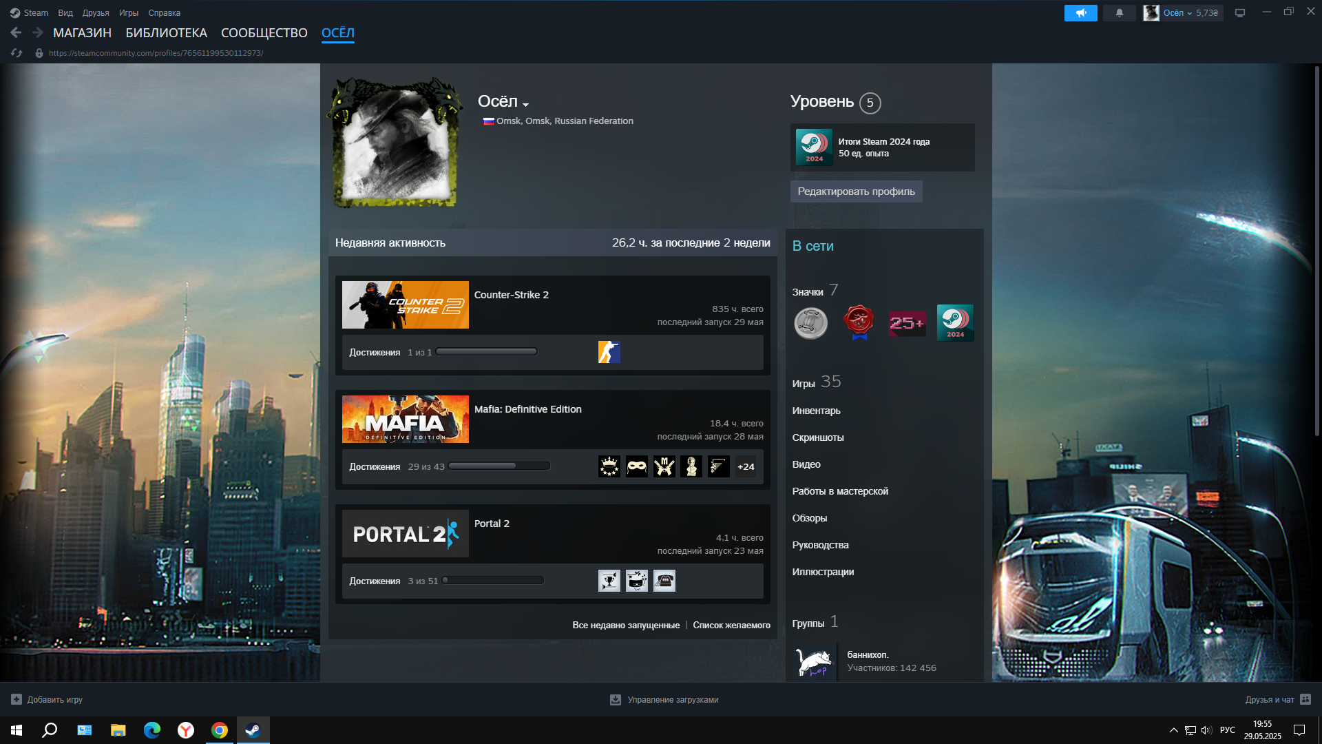
Task: Click the +24 more Mafia achievements
Action: pyautogui.click(x=746, y=466)
